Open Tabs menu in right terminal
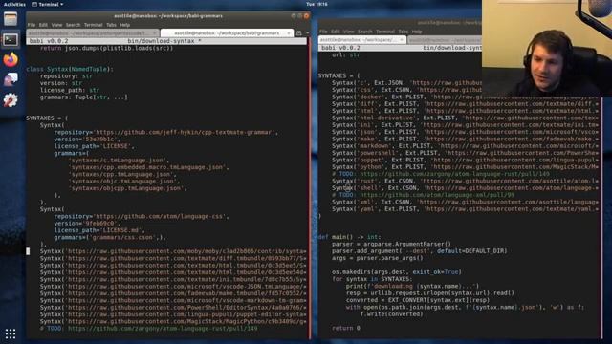 tap(404, 32)
